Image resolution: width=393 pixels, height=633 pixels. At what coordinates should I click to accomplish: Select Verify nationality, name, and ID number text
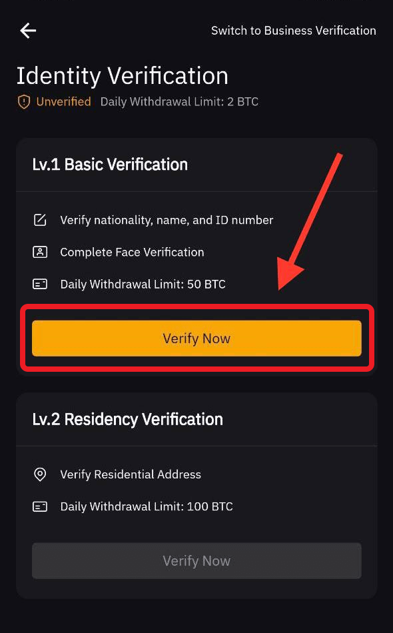[167, 220]
